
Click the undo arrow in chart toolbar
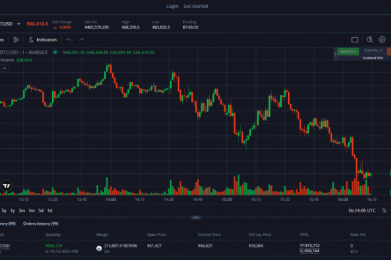pos(69,40)
